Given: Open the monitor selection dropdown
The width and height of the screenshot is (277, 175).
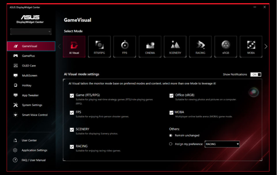Looking at the screenshot, I should click(31, 32).
